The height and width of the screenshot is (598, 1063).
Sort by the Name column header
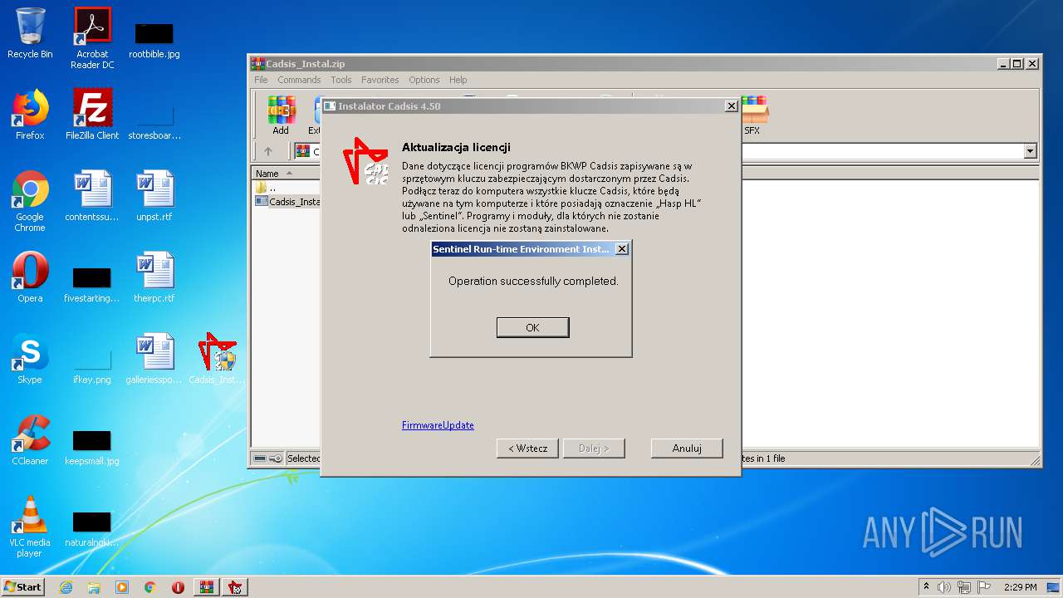287,174
